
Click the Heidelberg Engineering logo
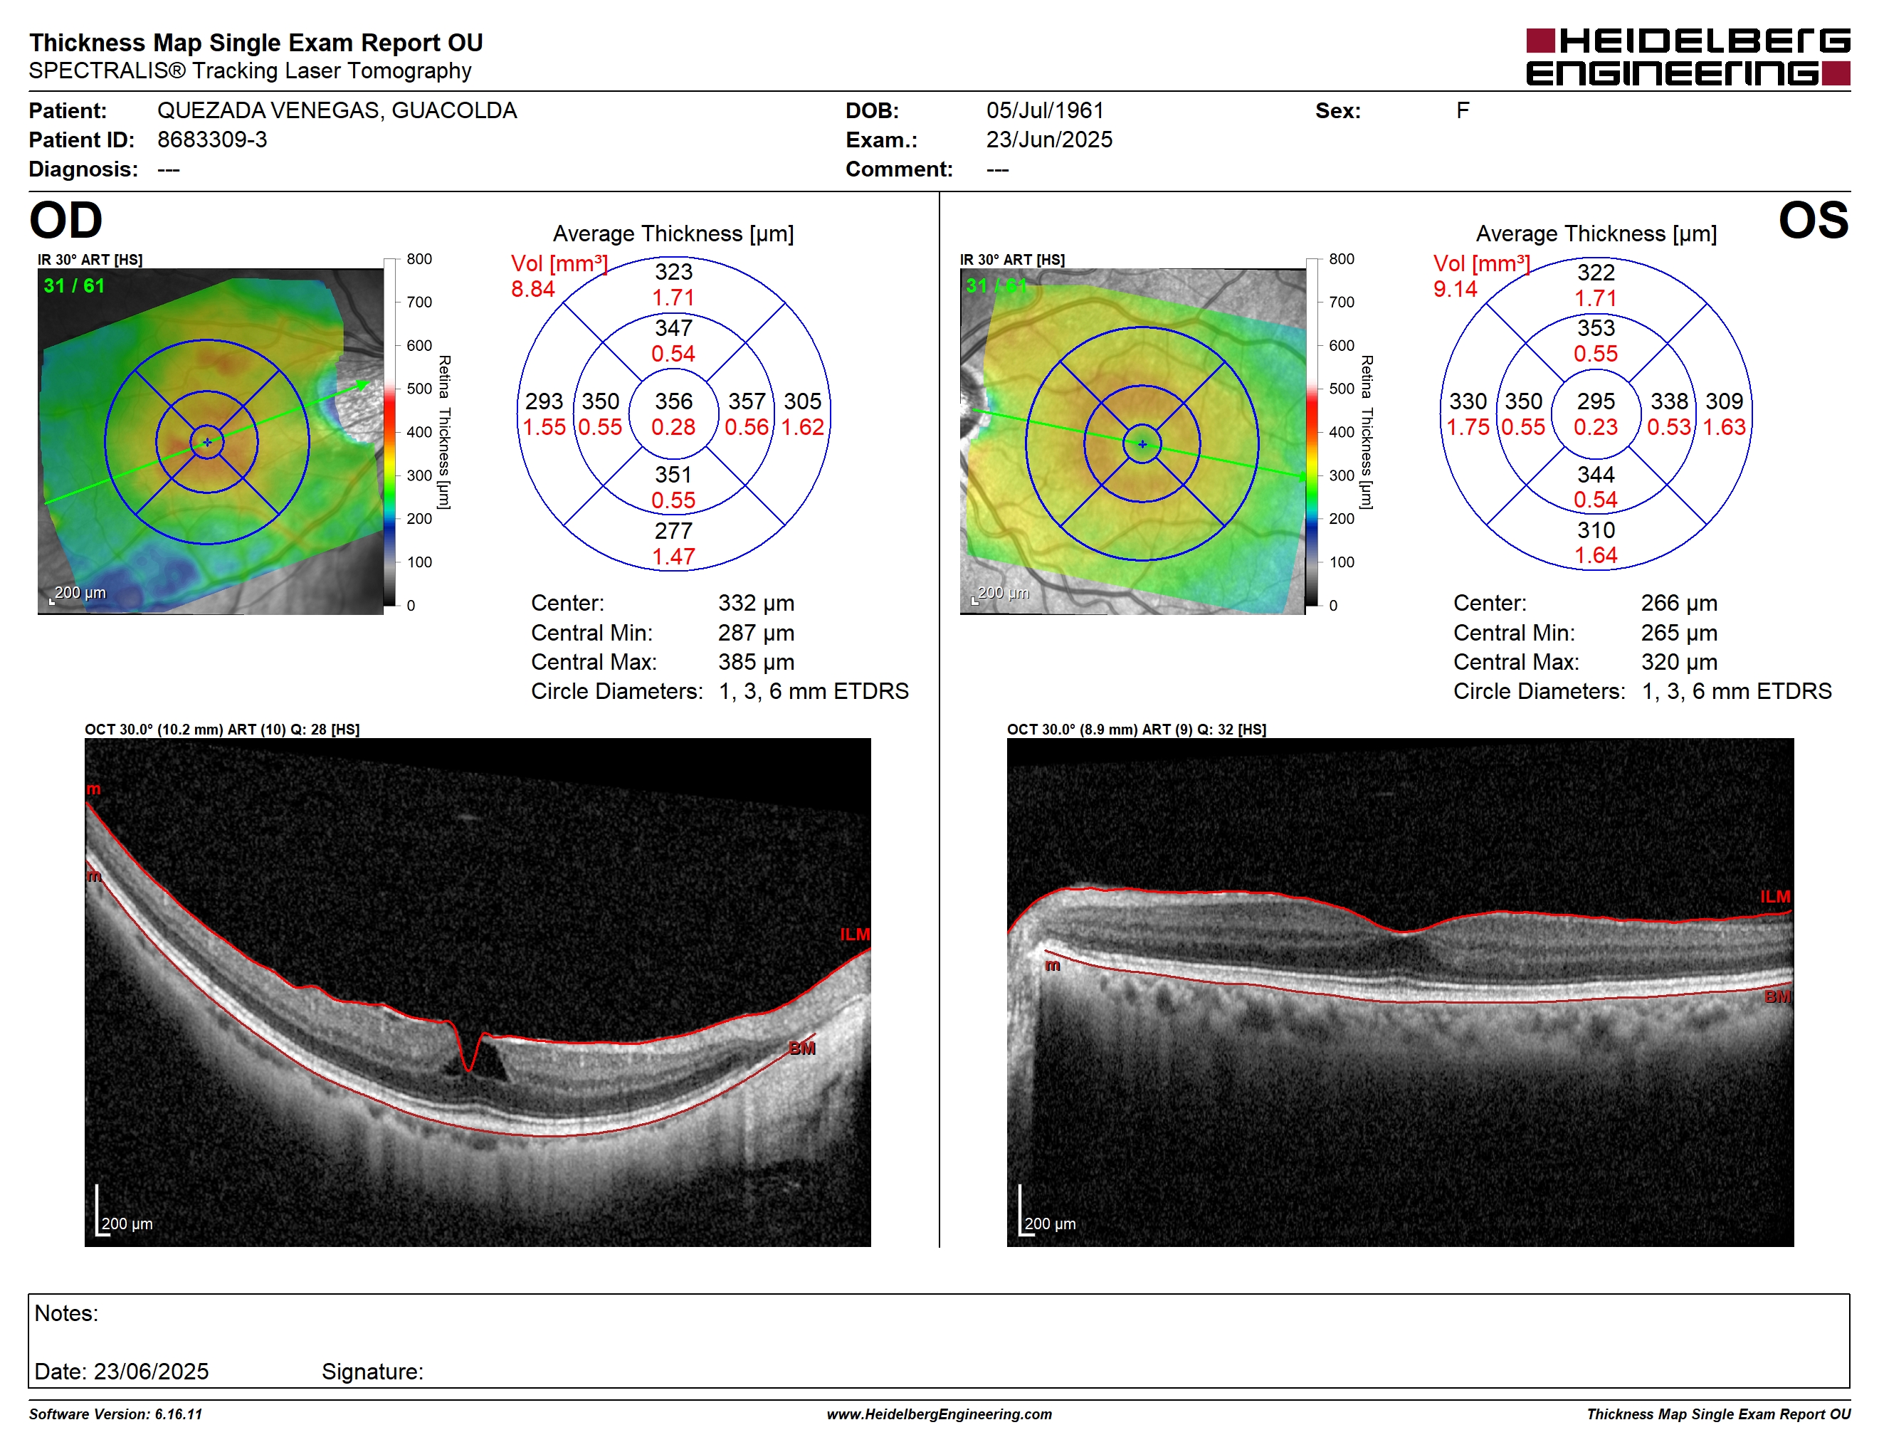coord(1687,57)
